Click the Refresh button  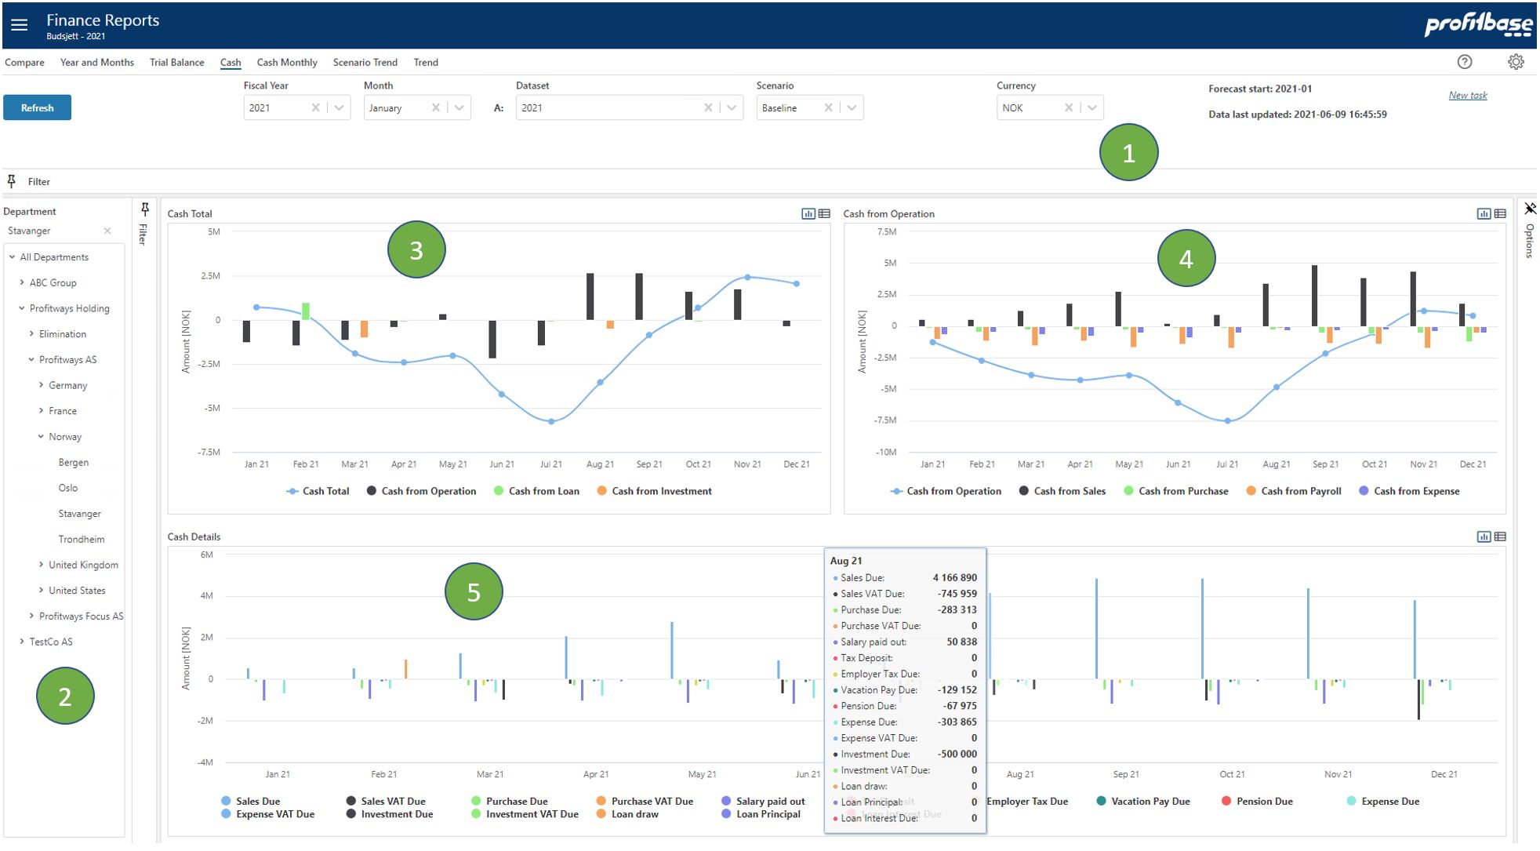[37, 107]
